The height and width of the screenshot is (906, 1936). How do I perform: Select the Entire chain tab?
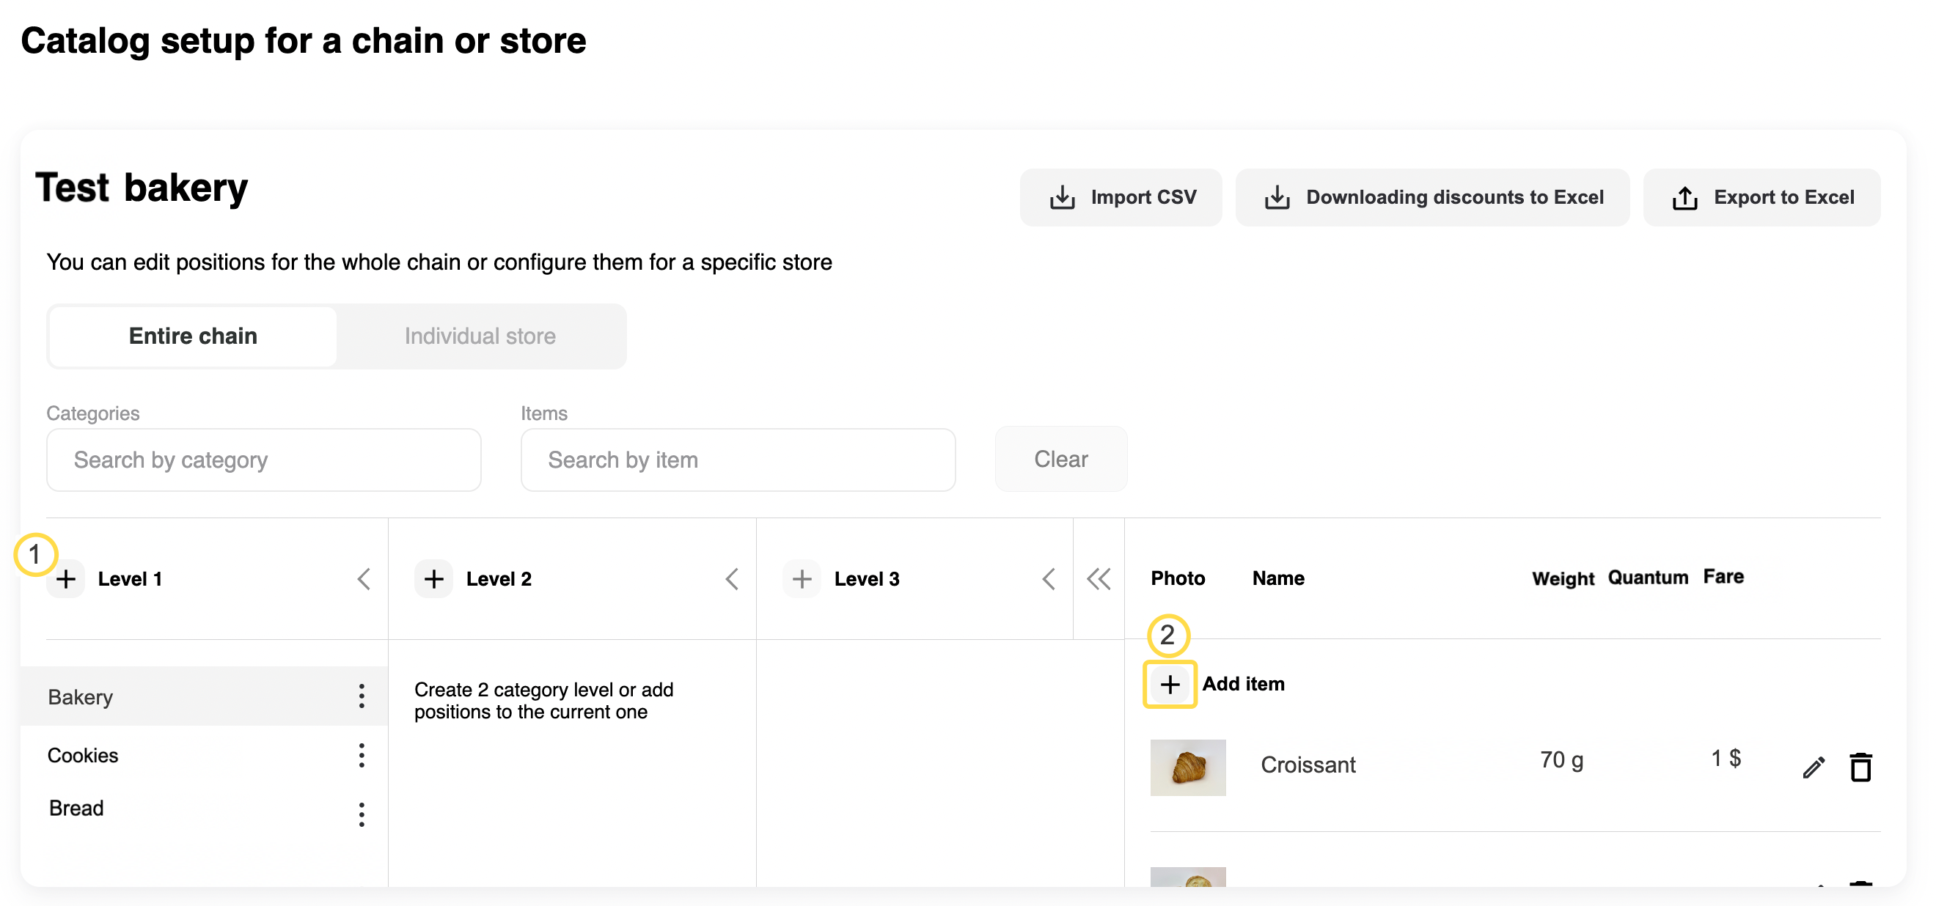click(193, 336)
